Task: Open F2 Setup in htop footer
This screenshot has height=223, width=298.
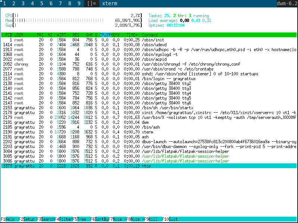Action: click(x=28, y=219)
